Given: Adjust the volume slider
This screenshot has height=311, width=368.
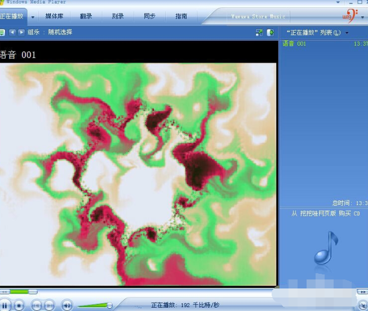Looking at the screenshot, I should click(x=95, y=305).
